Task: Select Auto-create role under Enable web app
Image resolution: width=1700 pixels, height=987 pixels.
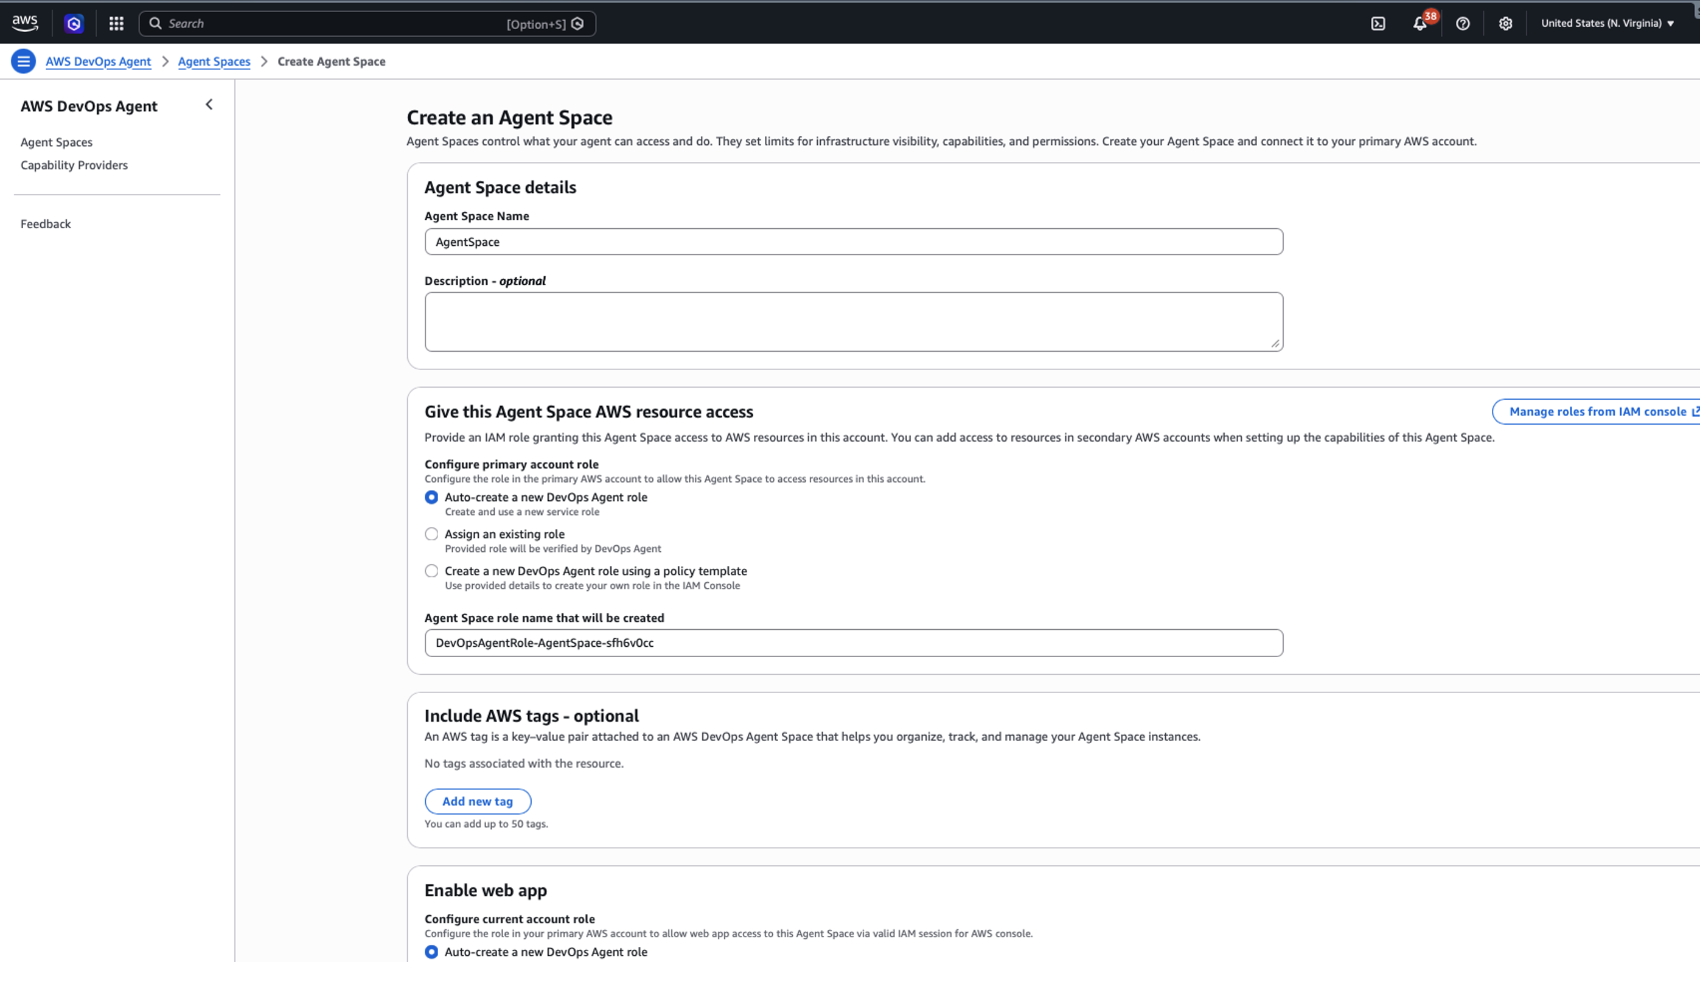Action: tap(431, 952)
